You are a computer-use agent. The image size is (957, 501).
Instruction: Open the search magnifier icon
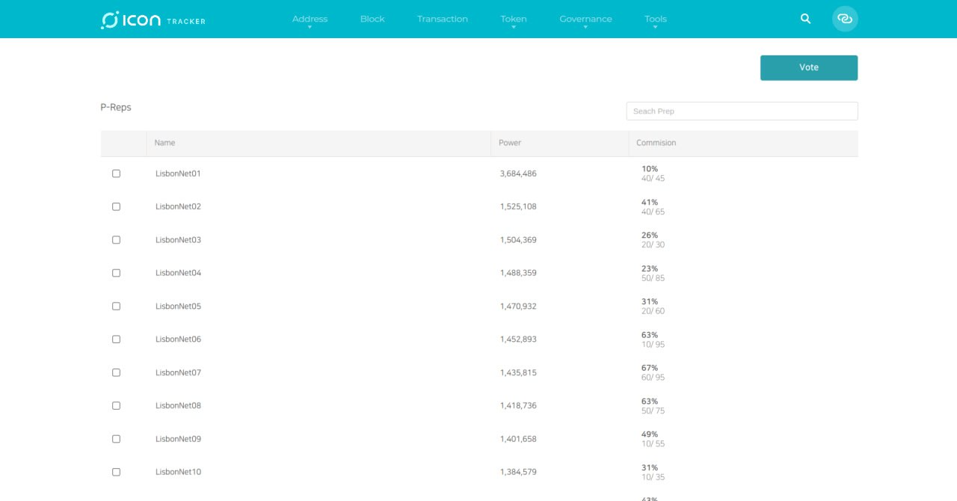point(805,19)
